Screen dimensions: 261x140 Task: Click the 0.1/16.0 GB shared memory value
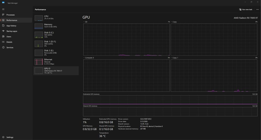106,129
